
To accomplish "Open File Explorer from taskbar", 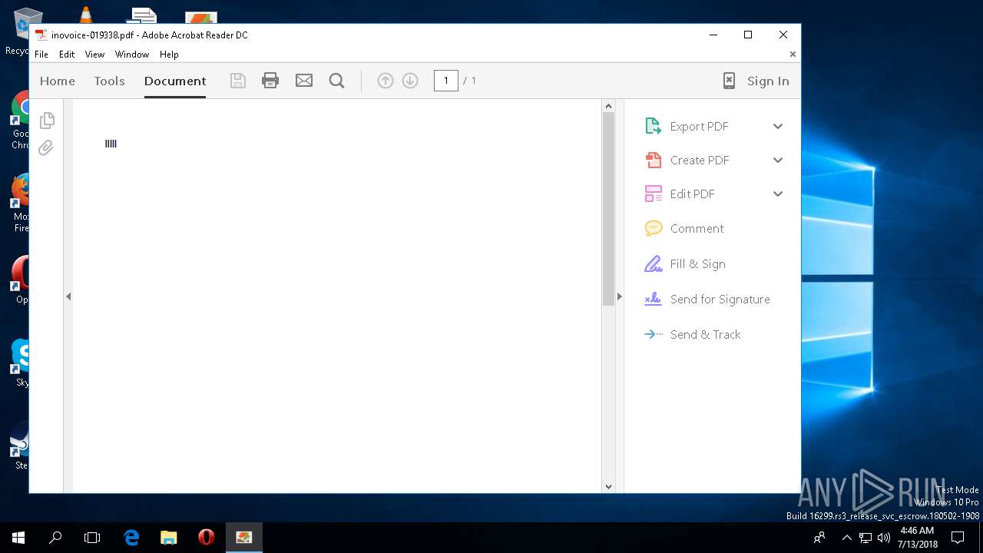I will pyautogui.click(x=169, y=538).
